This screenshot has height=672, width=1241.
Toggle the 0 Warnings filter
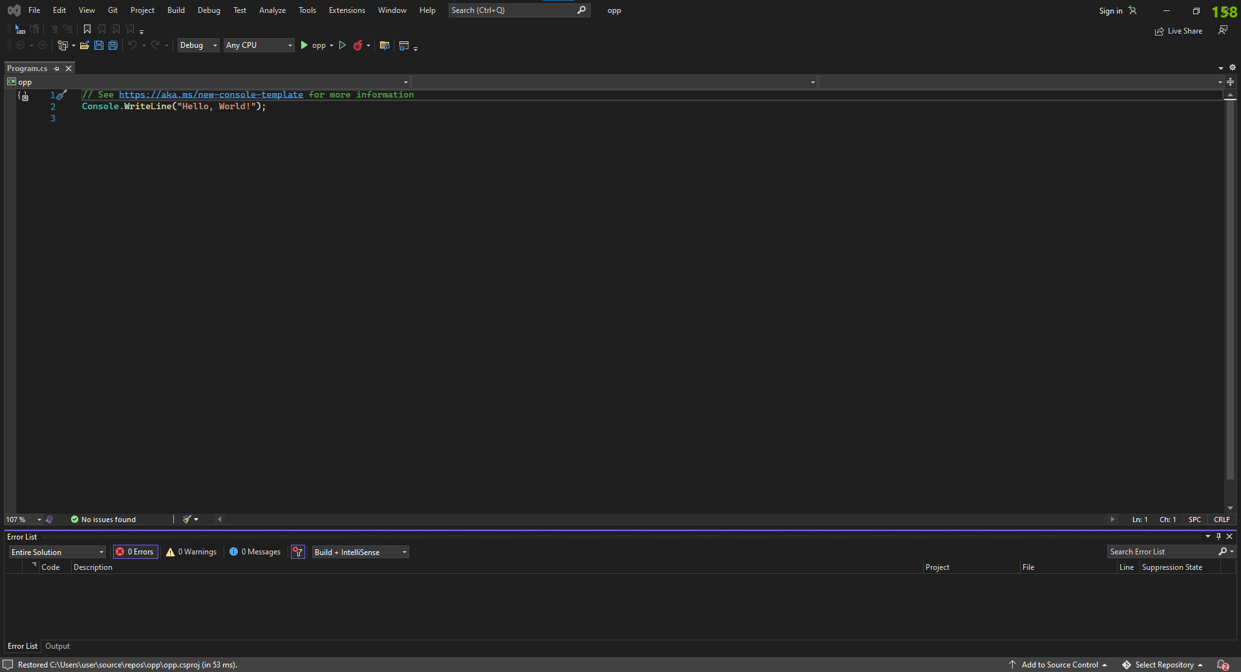(x=191, y=552)
